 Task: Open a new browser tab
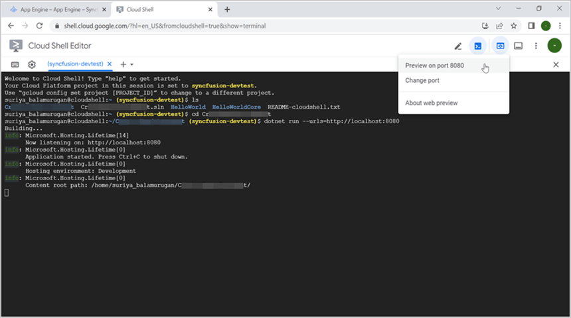point(227,9)
